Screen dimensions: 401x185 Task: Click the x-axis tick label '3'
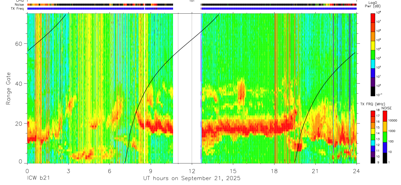(68, 171)
